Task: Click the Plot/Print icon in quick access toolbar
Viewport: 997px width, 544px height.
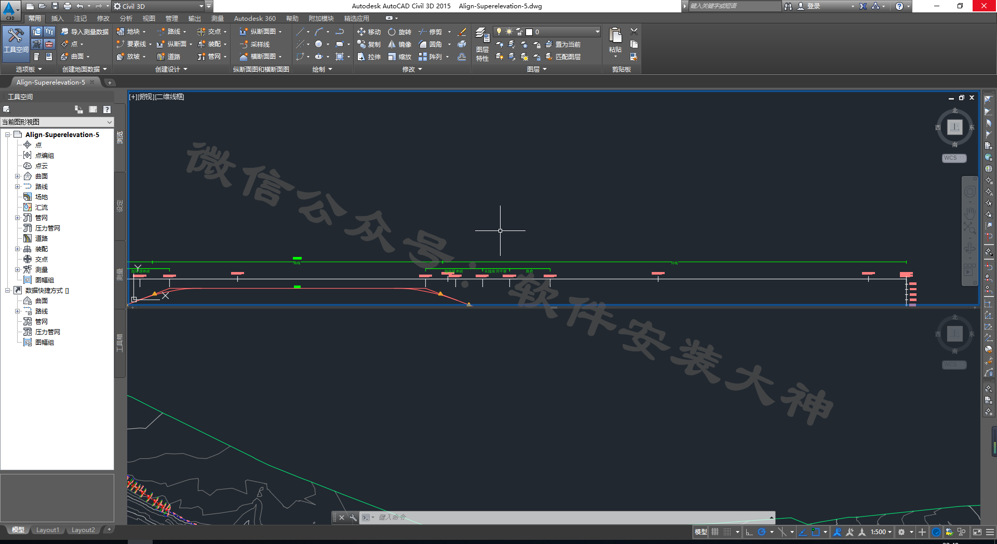Action: pyautogui.click(x=68, y=6)
